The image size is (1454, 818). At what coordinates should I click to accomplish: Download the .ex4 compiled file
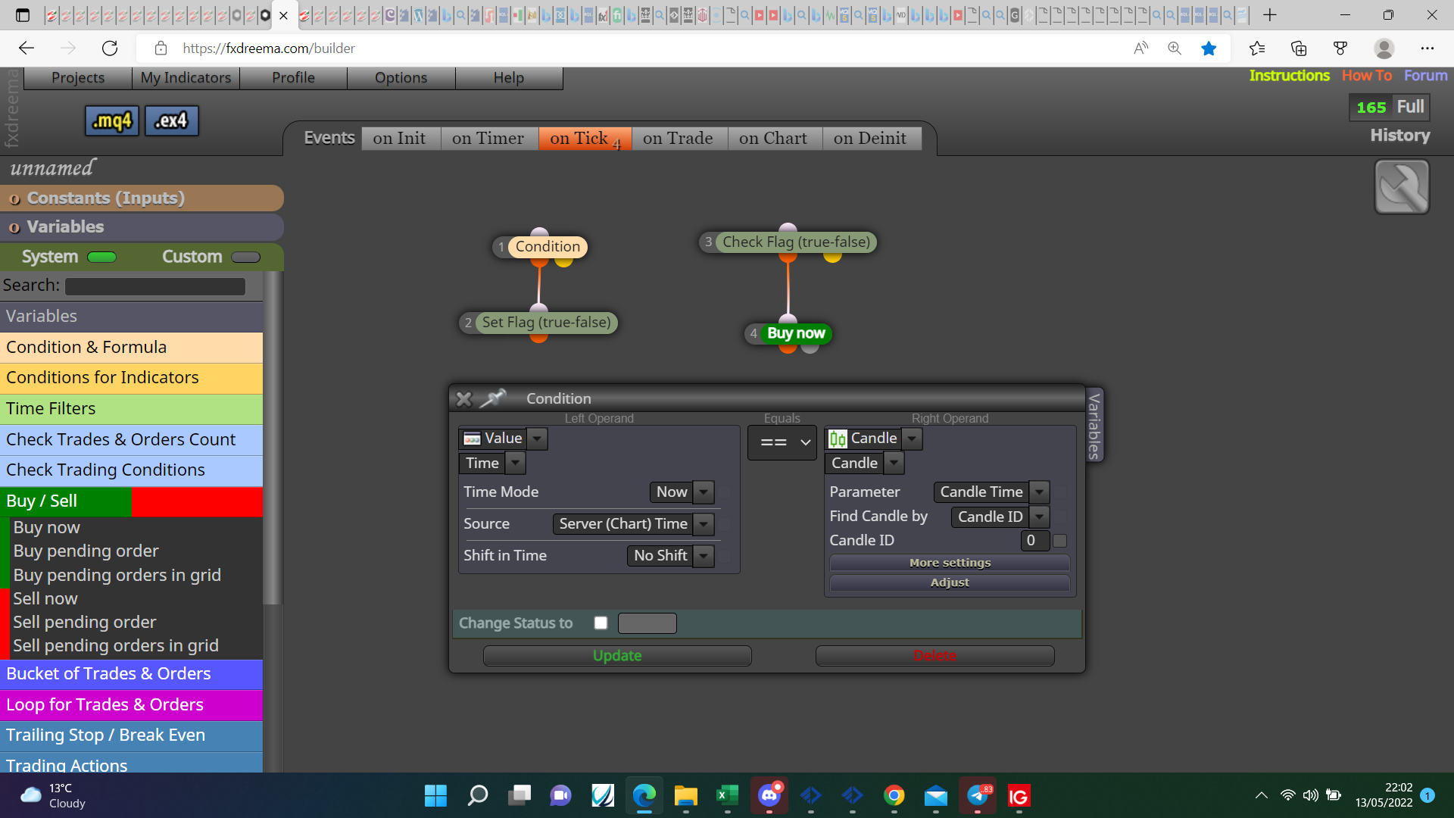pos(171,120)
